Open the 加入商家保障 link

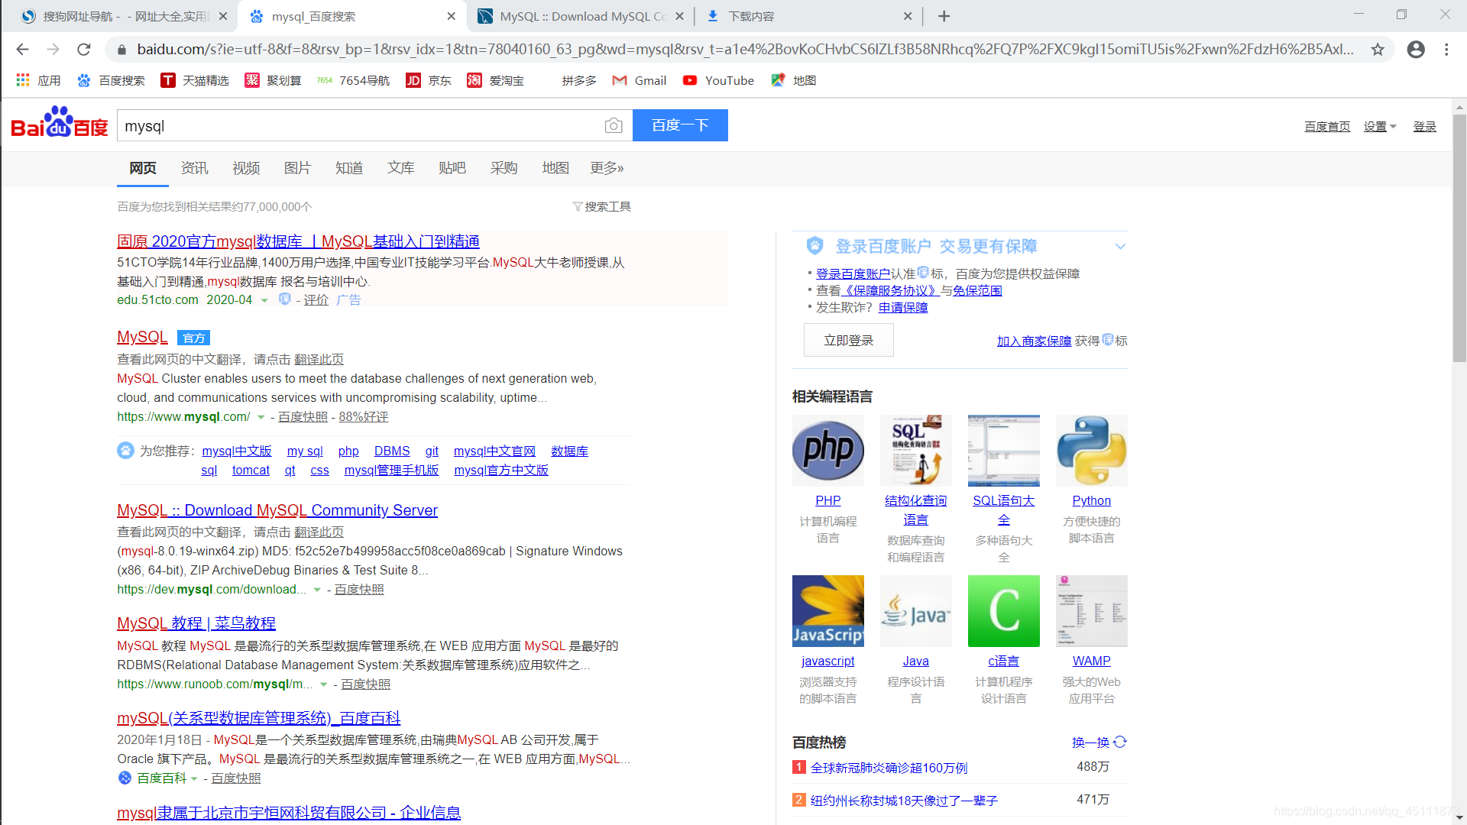point(1034,341)
